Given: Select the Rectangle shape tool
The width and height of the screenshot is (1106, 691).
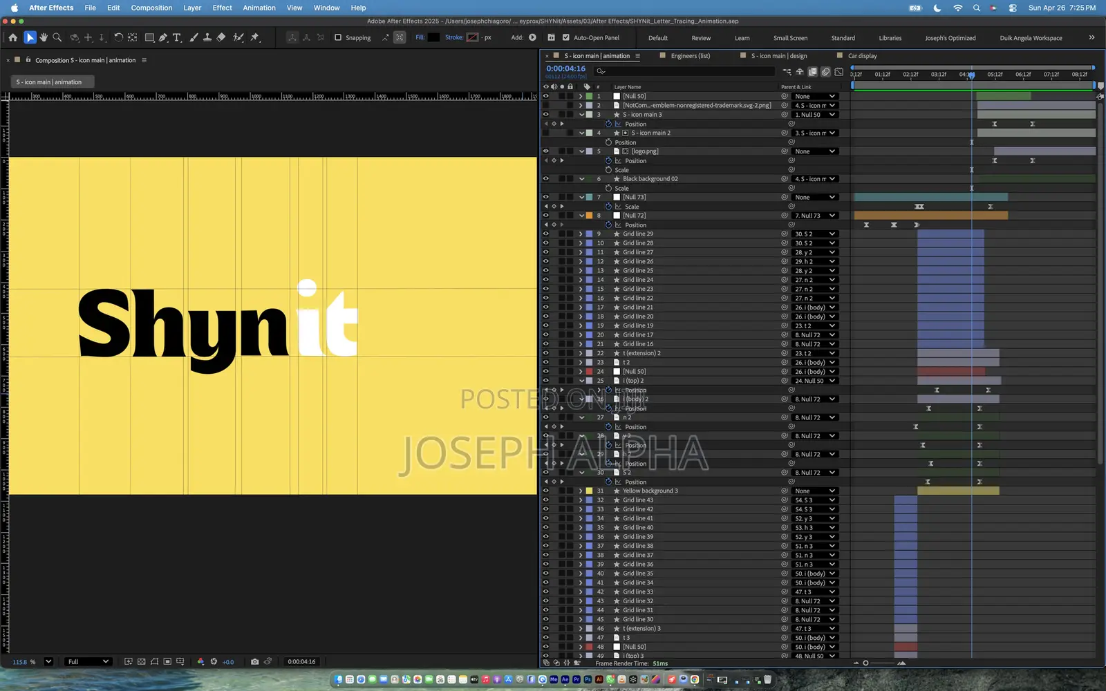Looking at the screenshot, I should point(149,37).
